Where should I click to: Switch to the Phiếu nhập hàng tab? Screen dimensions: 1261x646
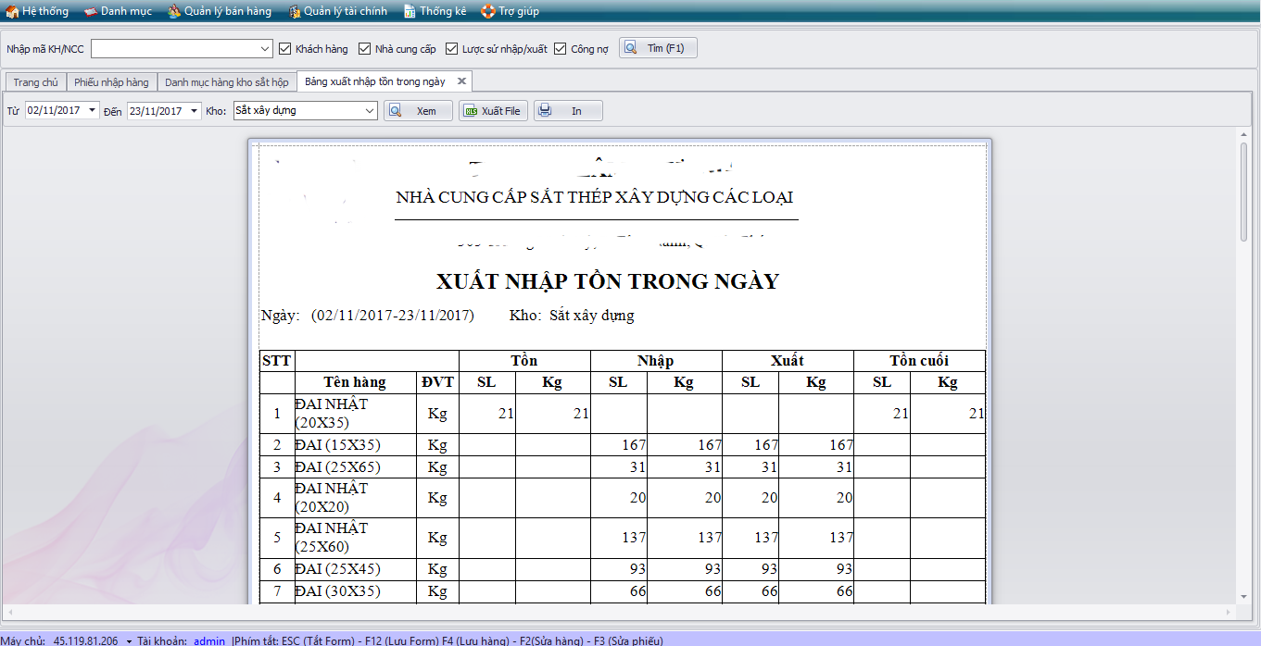click(111, 82)
